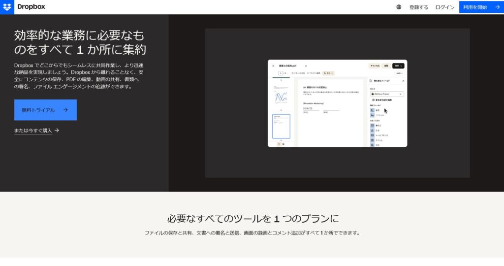Click 登録する in the top navigation

(419, 7)
